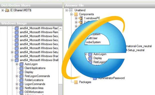This screenshot has width=155, height=95.
Task: Select the oobeSystem configuration pass
Action: [93, 42]
